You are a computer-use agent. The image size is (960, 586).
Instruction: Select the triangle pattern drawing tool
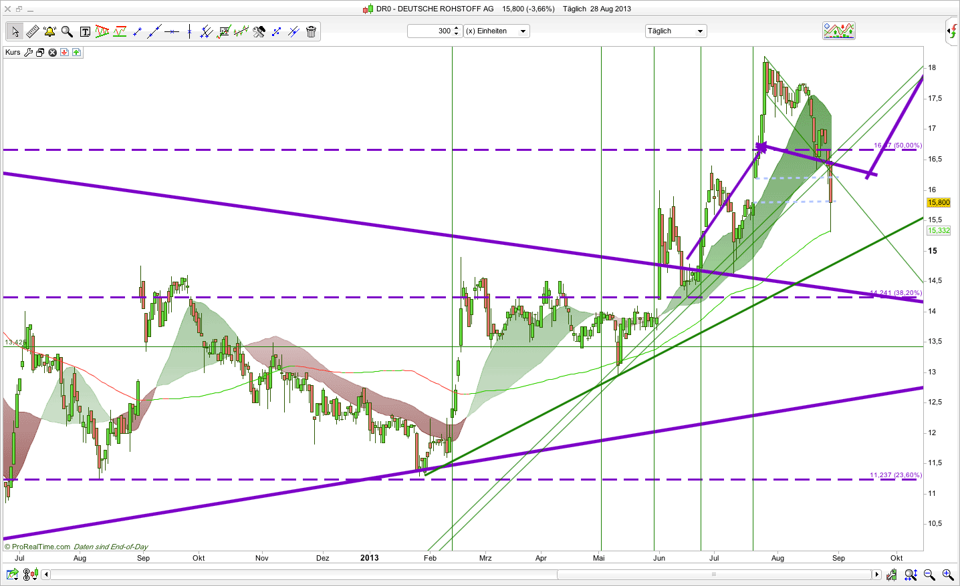[102, 31]
